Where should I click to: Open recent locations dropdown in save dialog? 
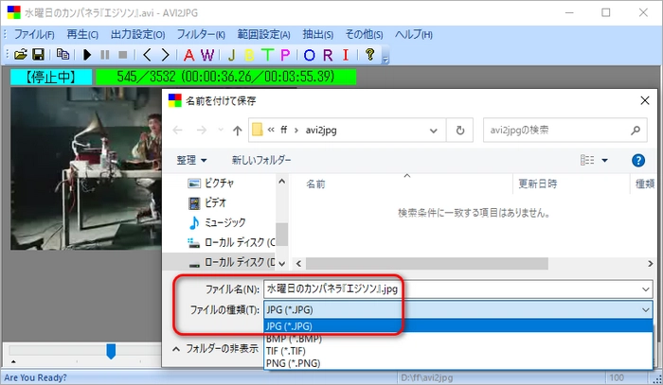[221, 130]
